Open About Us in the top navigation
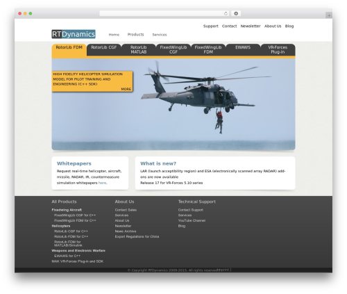The image size is (347, 294). tap(273, 26)
